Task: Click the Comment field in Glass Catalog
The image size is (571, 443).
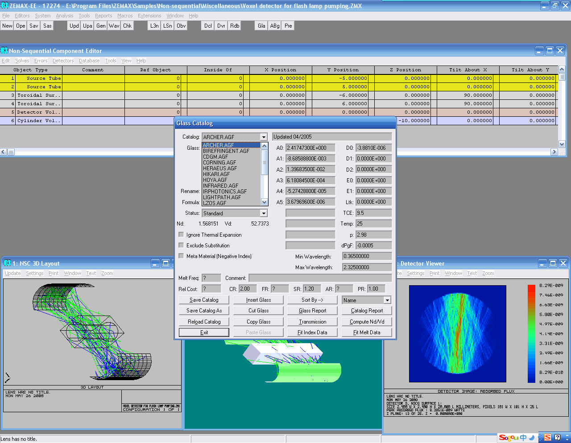Action: coord(320,278)
